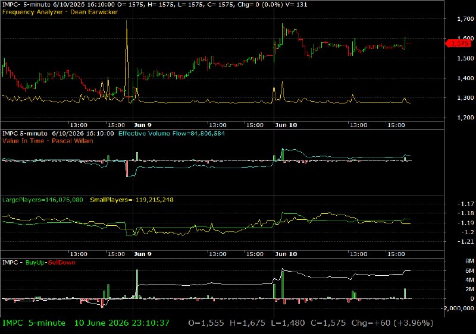This screenshot has height=334, width=476.
Task: Click the -1.17 axis value in players panel
Action: click(466, 204)
